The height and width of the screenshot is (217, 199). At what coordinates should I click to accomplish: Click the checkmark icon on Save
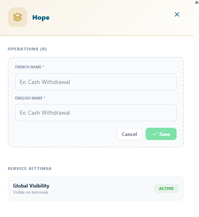(155, 134)
